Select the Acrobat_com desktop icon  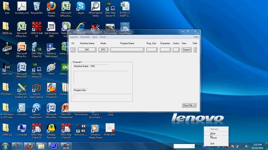(22, 8)
